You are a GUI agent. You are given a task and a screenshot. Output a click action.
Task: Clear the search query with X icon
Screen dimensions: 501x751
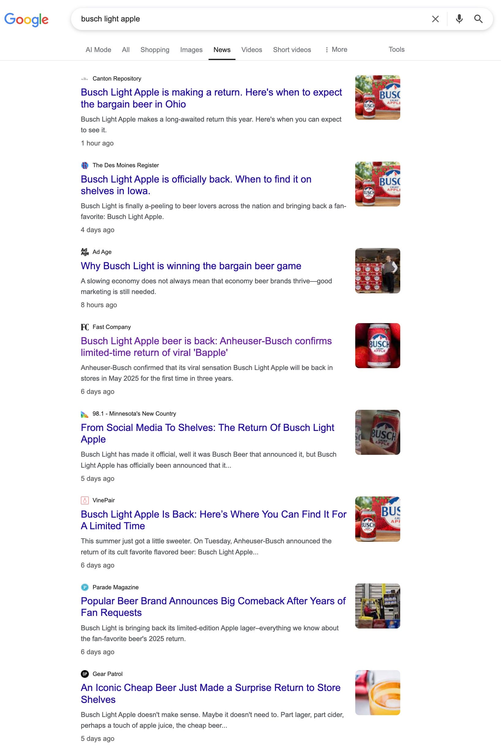(x=435, y=19)
